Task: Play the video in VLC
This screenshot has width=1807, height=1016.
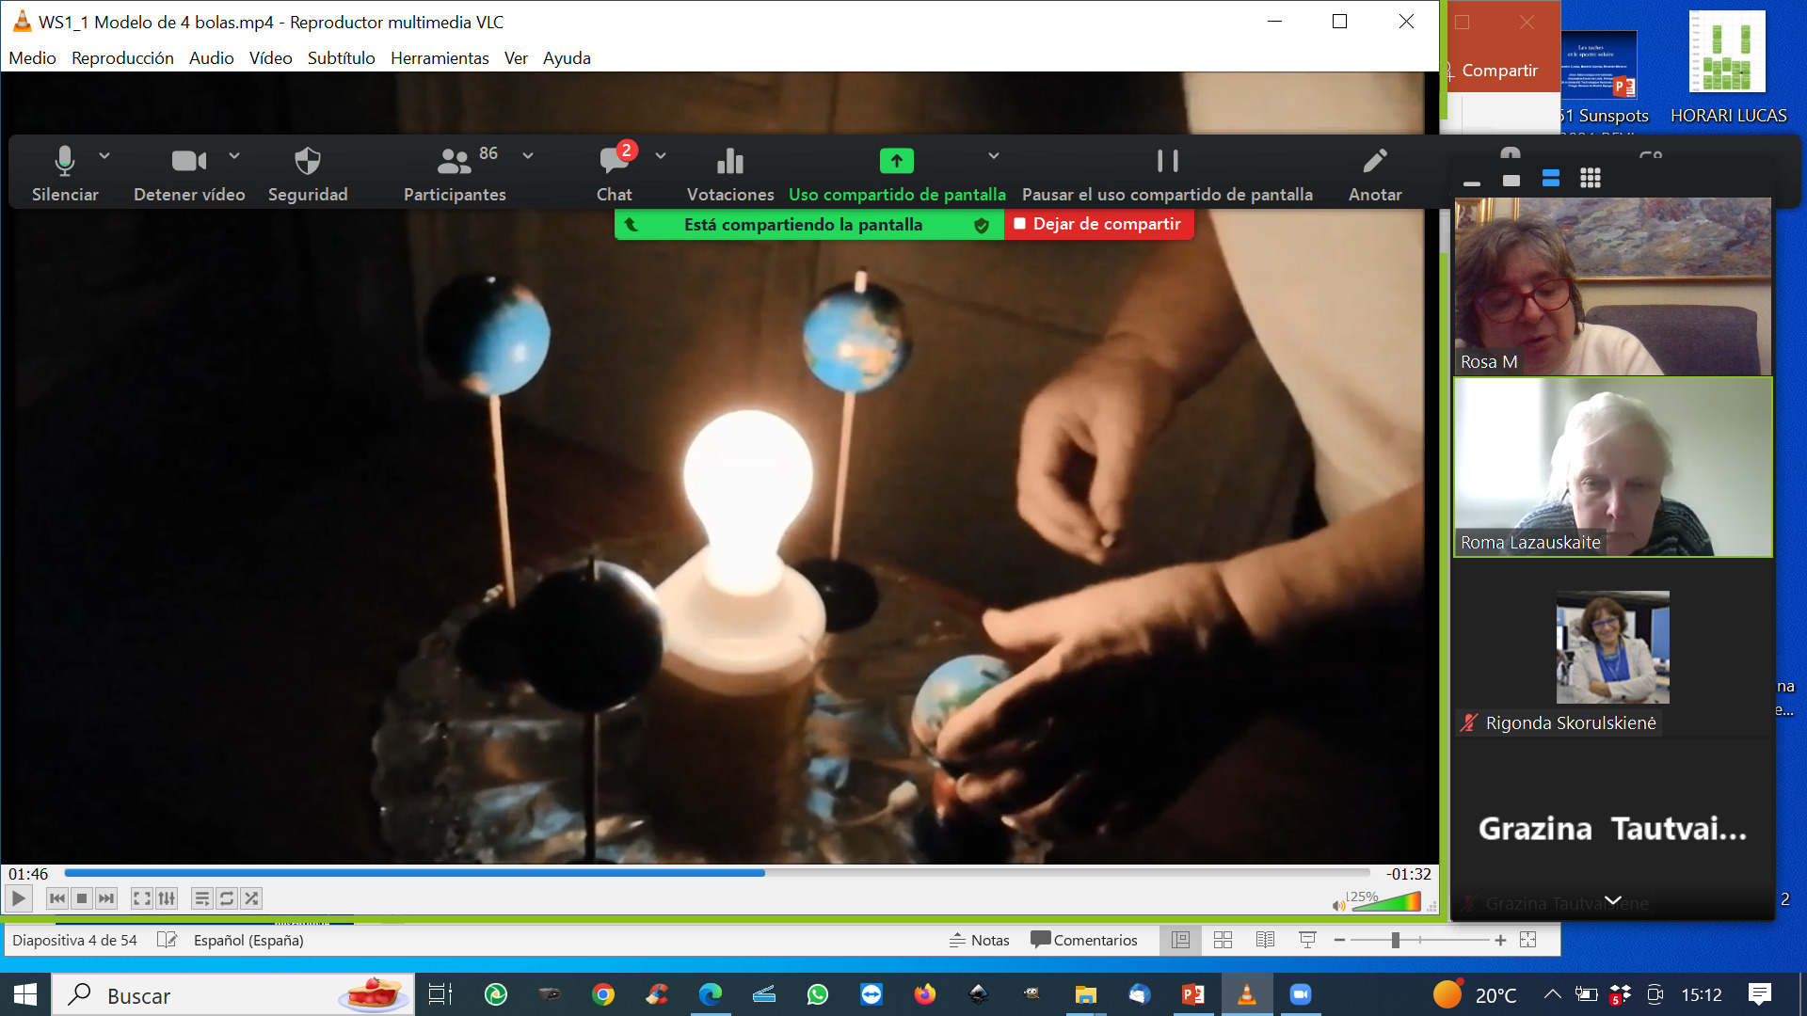Action: [x=18, y=898]
